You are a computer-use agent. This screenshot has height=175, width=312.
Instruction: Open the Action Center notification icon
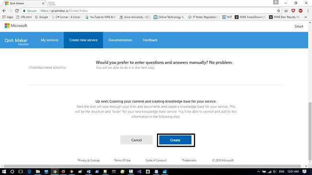[304, 172]
